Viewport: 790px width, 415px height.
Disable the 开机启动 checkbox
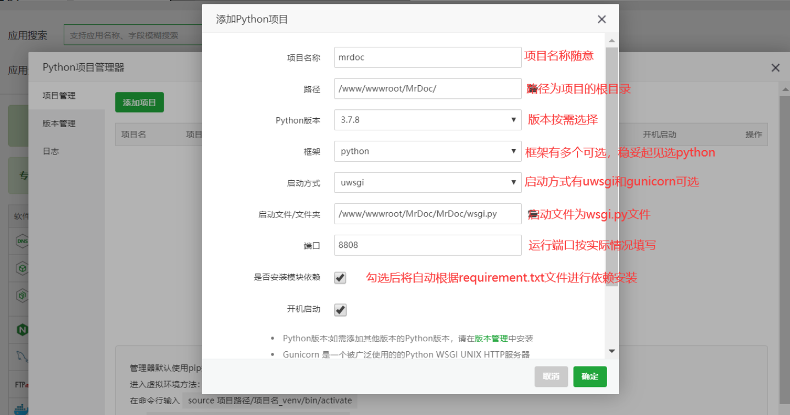(x=340, y=309)
